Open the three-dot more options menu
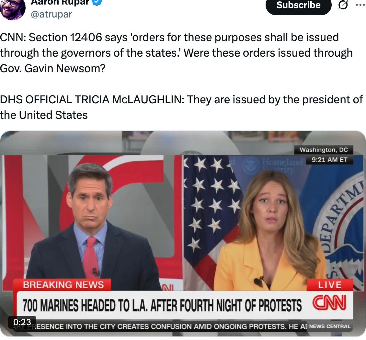The height and width of the screenshot is (340, 366). tap(360, 5)
